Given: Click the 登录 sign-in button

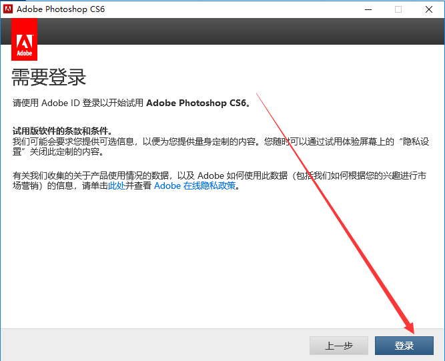Looking at the screenshot, I should tap(404, 346).
